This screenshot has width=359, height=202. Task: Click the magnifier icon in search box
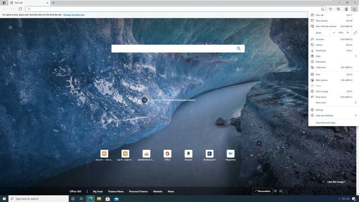pos(238,49)
